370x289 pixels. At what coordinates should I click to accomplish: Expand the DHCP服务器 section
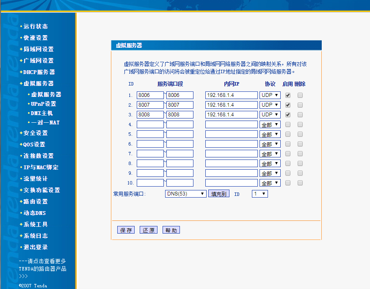[39, 72]
